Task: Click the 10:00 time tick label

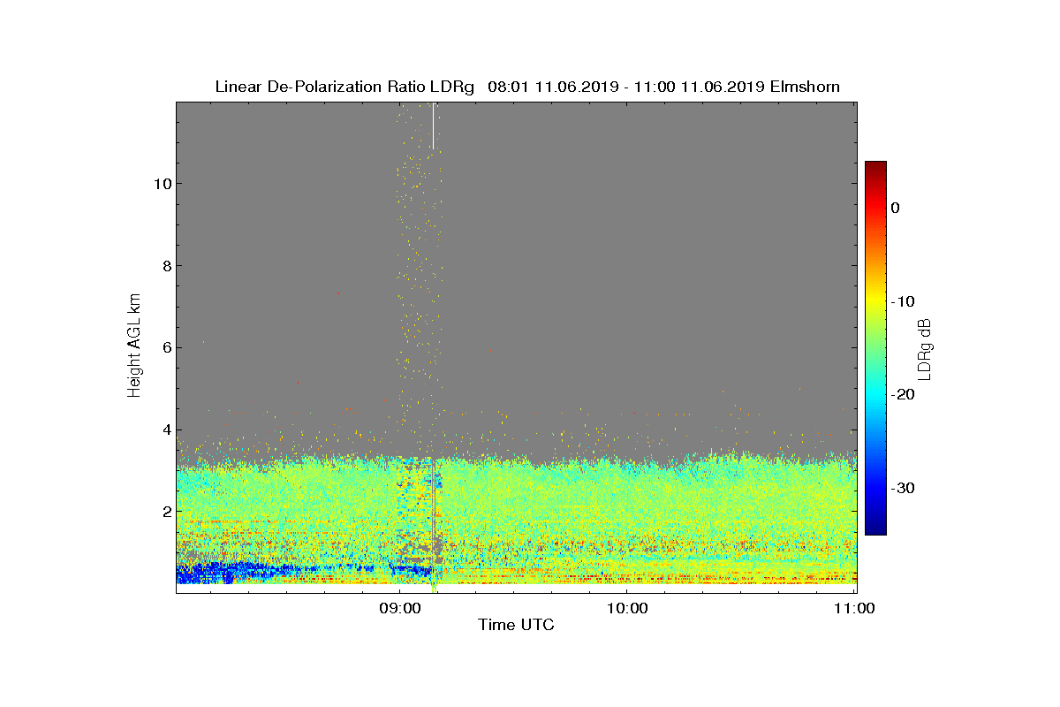Action: [626, 608]
